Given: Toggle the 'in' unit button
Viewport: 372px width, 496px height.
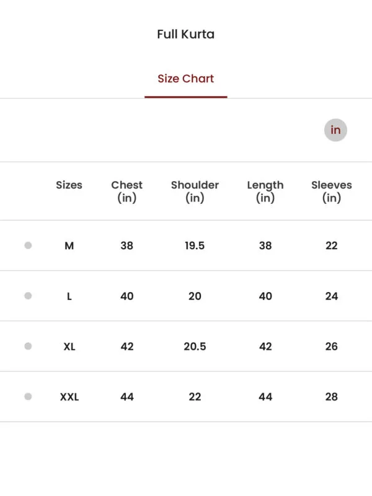Looking at the screenshot, I should (335, 130).
